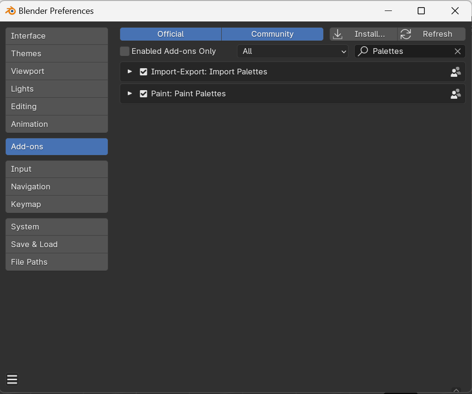The height and width of the screenshot is (394, 472).
Task: Switch to the Viewport section
Action: point(57,71)
